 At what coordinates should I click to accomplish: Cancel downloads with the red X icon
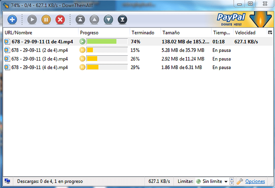point(60,20)
